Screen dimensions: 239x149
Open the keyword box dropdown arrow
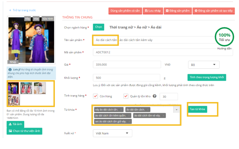pyautogui.click(x=176, y=109)
